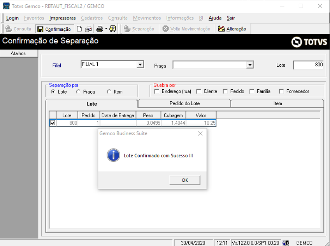
Task: Click the Sair menu item
Action: tap(231, 18)
